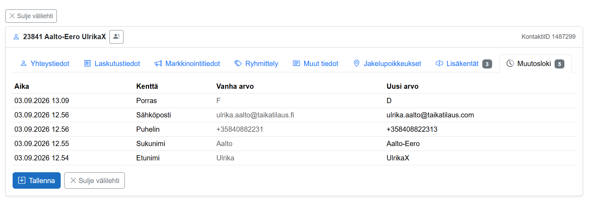This screenshot has width=590, height=210.
Task: Click the old Porras value F
Action: pos(218,101)
